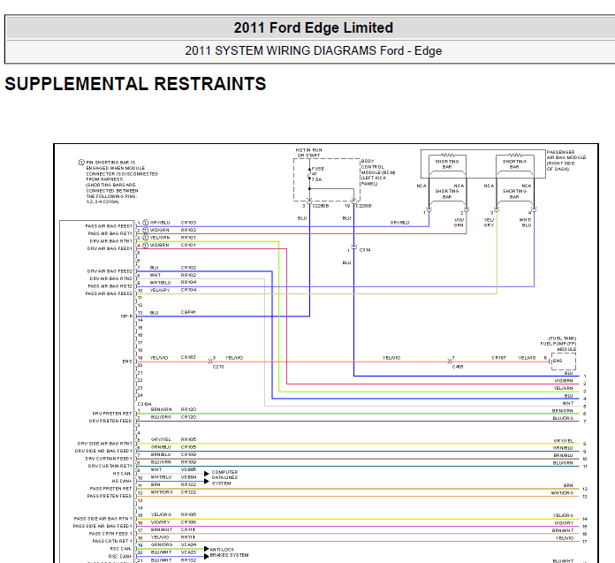Click circuit code 'RR122'
Viewport: 615px width, 563px height.
pos(188,484)
